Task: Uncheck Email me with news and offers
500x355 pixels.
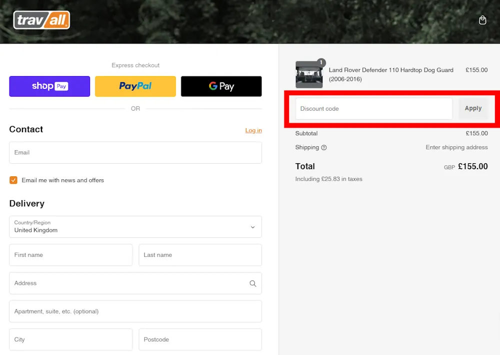Action: (x=13, y=180)
